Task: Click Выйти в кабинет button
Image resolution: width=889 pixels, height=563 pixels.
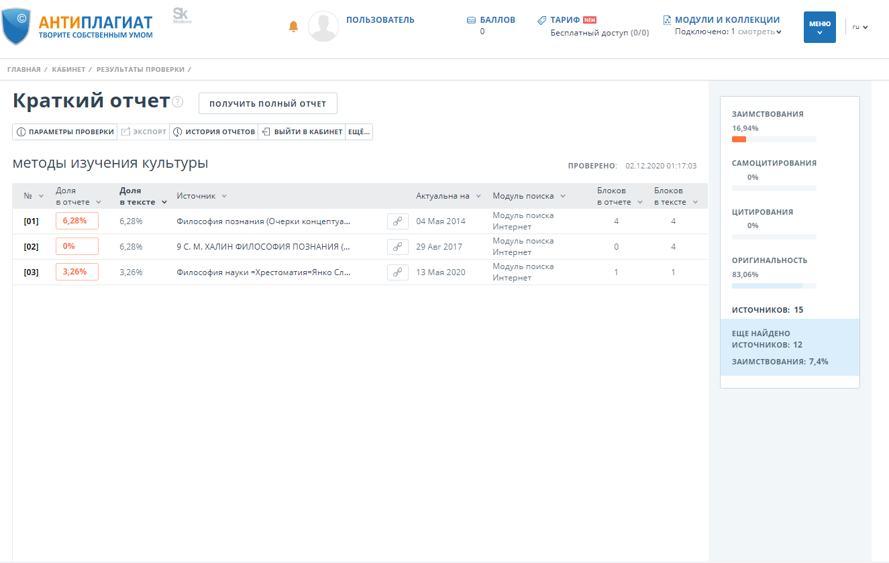Action: click(x=302, y=132)
